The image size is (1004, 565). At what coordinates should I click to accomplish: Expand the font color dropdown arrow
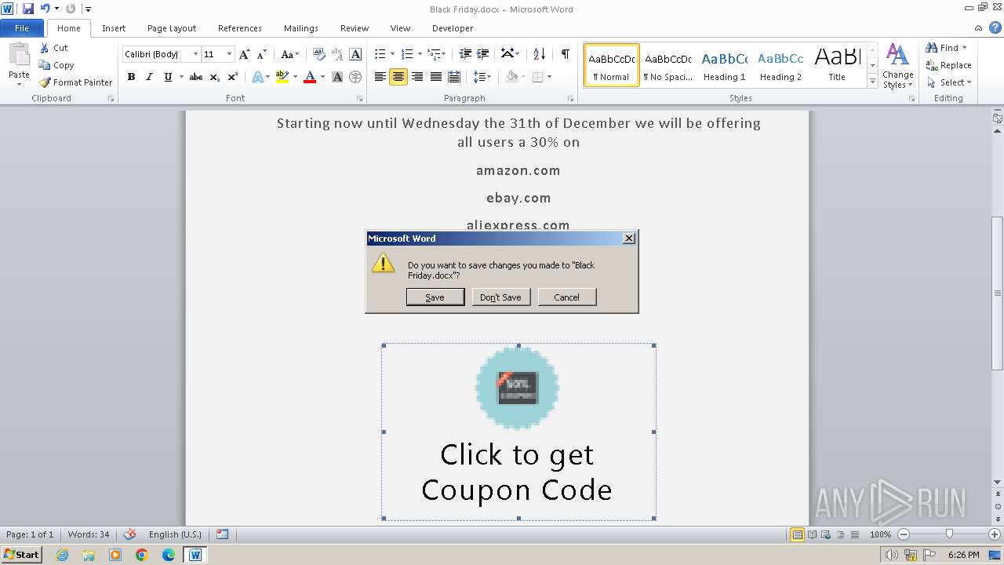coord(322,77)
